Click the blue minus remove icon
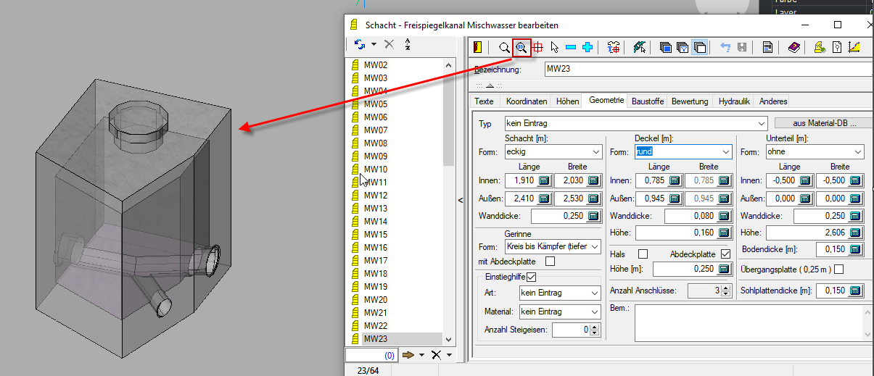This screenshot has height=376, width=874. pyautogui.click(x=571, y=48)
